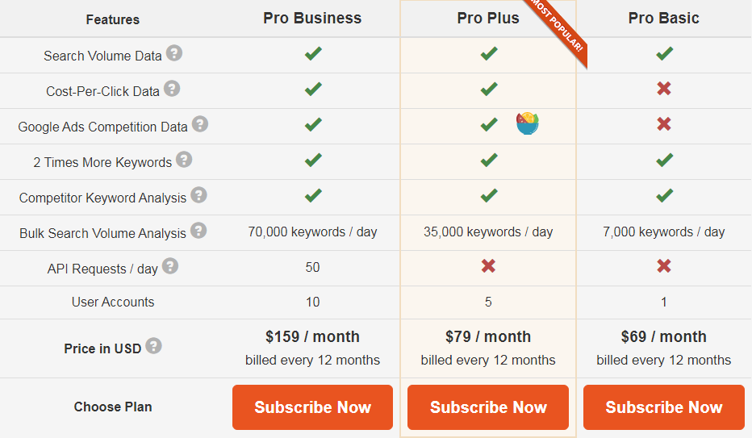Open Cost-Per-Click Data help tooltip icon
The image size is (752, 438).
coord(172,89)
